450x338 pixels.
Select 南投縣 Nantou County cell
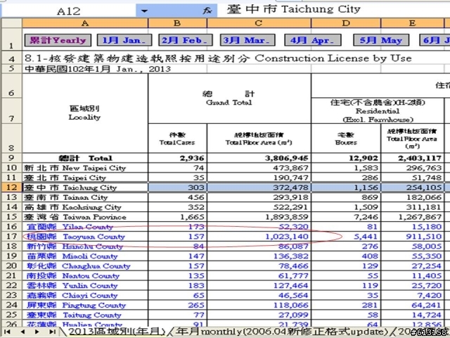point(85,275)
